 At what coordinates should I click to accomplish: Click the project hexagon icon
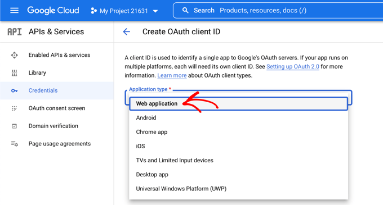pos(93,11)
